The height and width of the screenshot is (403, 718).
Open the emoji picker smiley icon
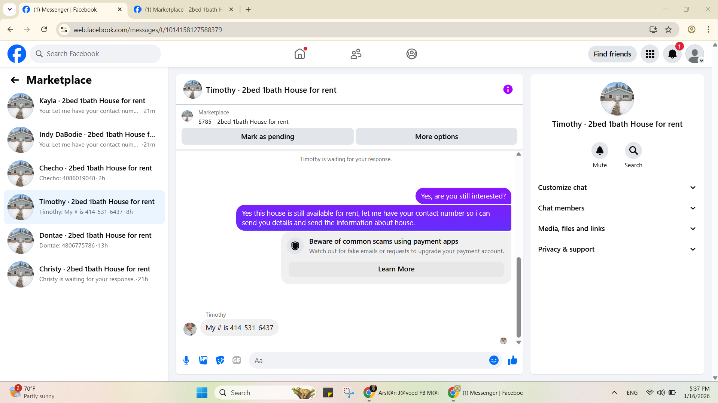[x=494, y=360]
